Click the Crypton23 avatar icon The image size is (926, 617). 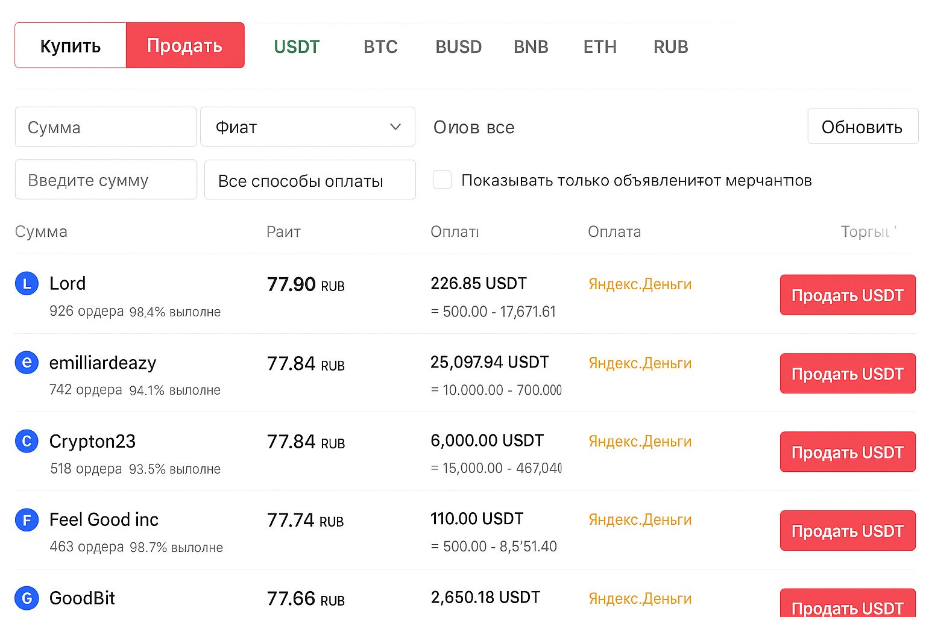click(27, 441)
